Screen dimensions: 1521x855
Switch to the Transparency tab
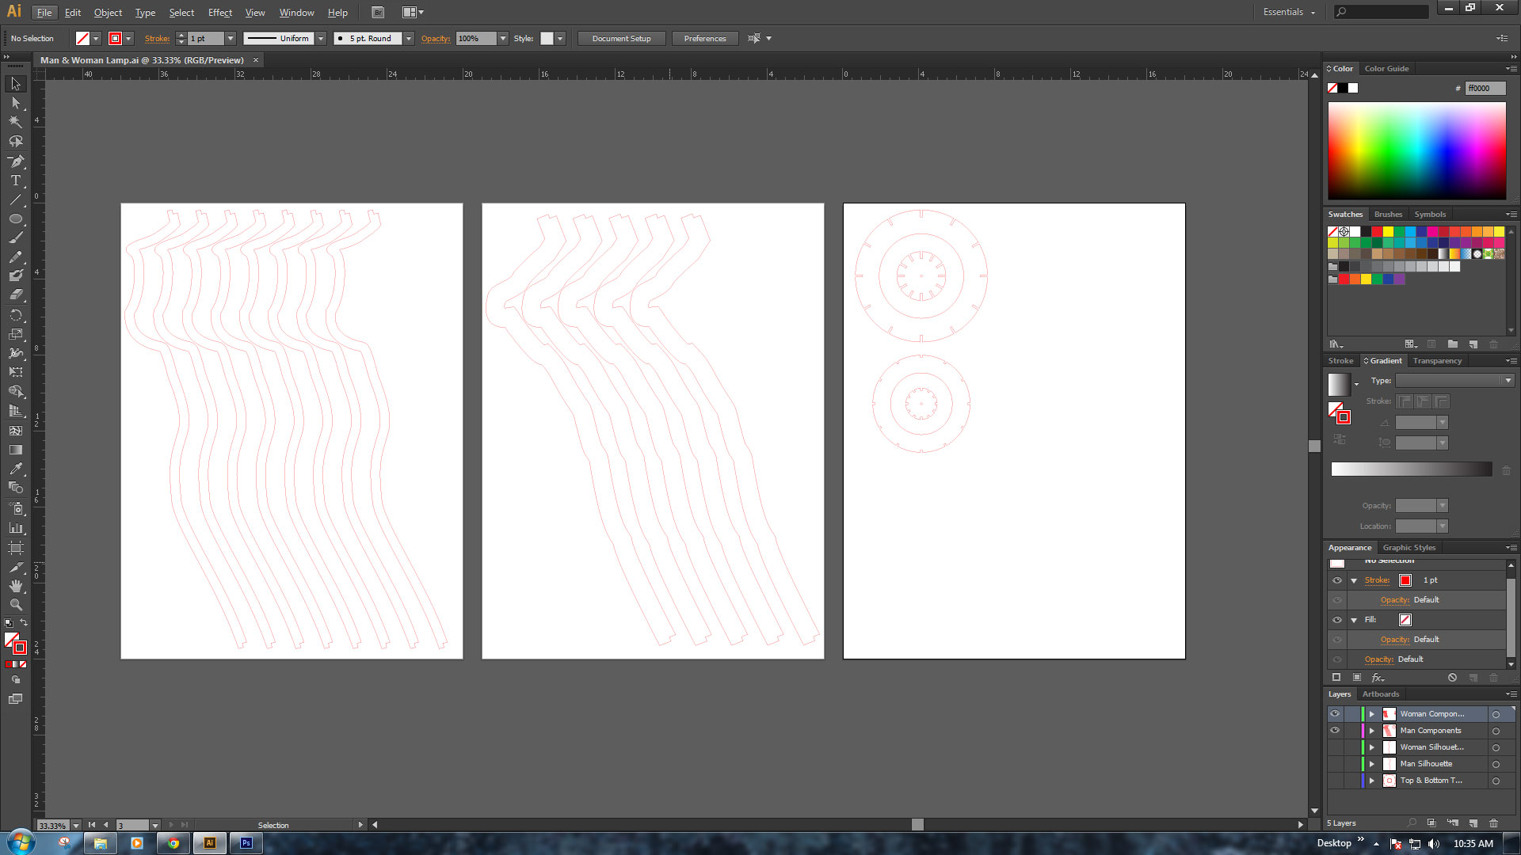[1437, 361]
